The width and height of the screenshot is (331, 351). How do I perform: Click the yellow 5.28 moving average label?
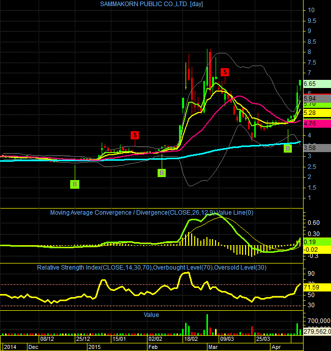pos(317,113)
